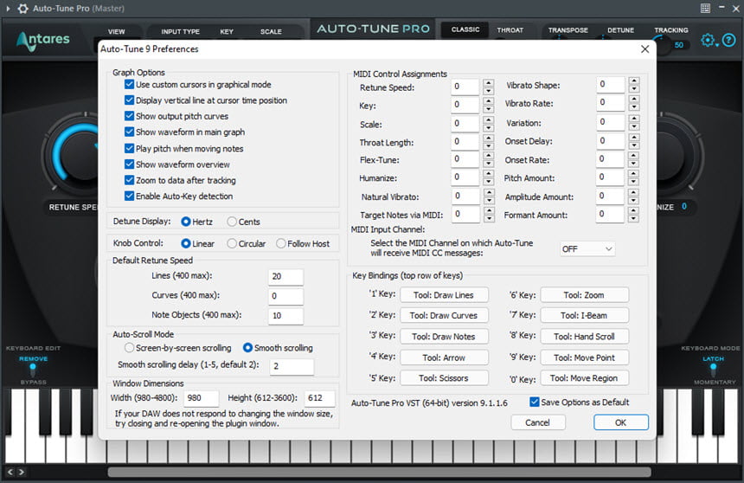Choose Circular knob control
This screenshot has width=744, height=483.
click(x=232, y=243)
